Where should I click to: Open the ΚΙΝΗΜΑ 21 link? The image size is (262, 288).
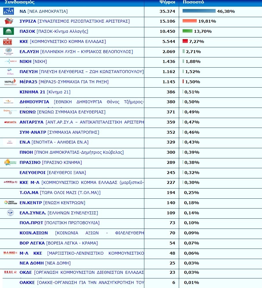pyautogui.click(x=45, y=92)
